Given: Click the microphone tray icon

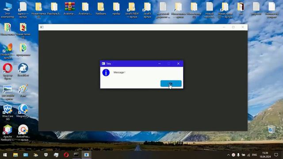Looking at the screenshot, I should 238,155.
